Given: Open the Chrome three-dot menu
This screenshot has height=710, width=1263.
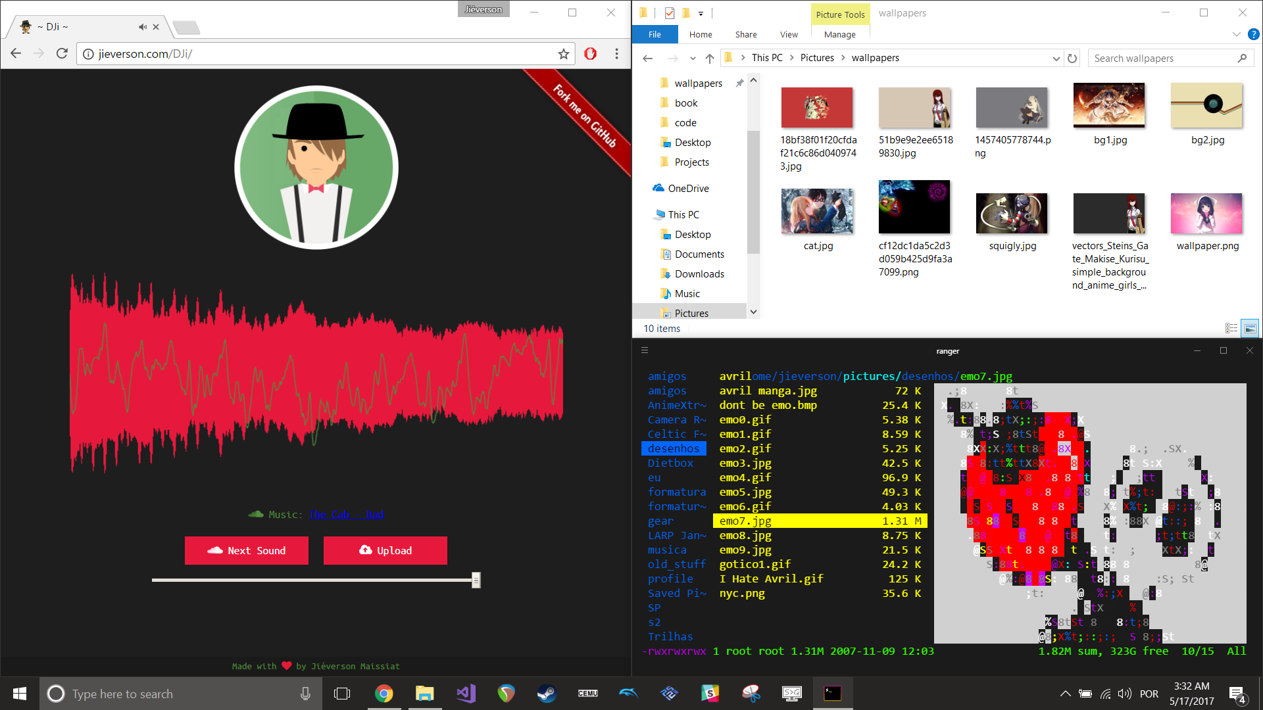Looking at the screenshot, I should coord(616,54).
